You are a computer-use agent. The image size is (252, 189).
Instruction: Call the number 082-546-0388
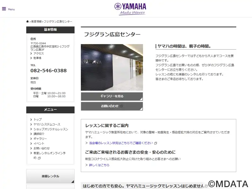pos(49,71)
